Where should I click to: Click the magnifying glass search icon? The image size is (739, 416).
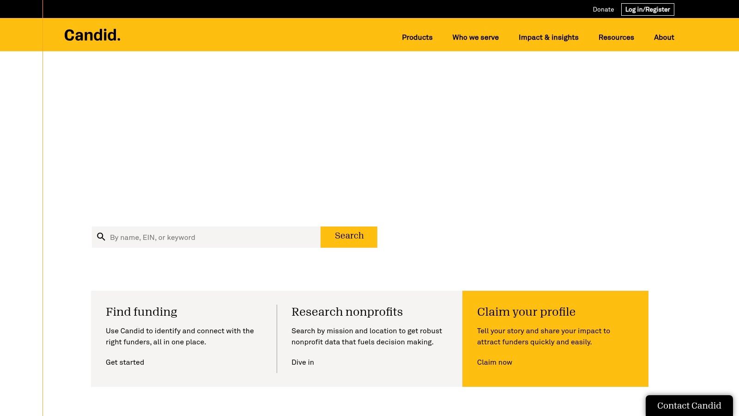tap(101, 237)
